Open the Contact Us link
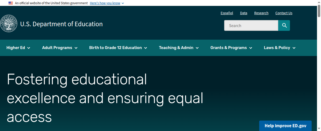 click(x=284, y=13)
